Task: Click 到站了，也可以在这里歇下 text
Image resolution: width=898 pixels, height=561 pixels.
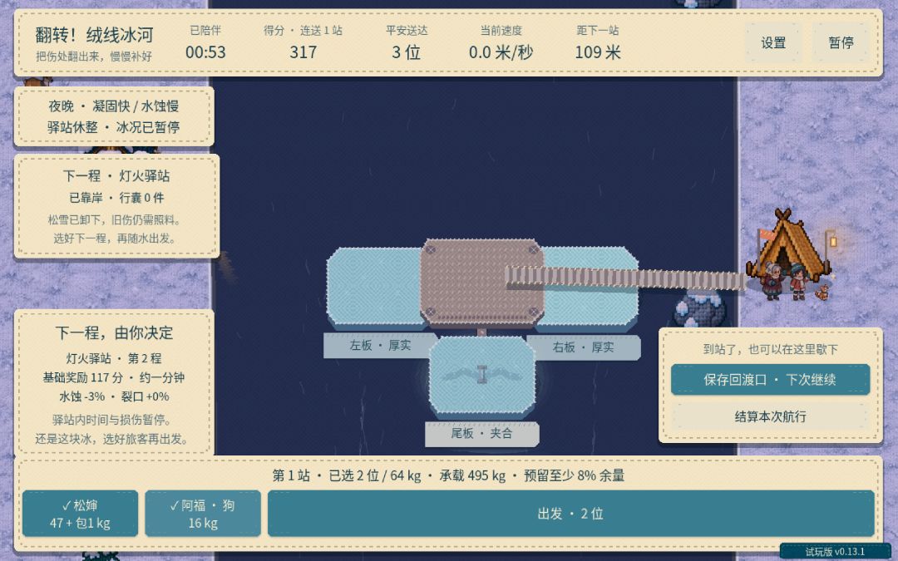Action: (x=770, y=348)
